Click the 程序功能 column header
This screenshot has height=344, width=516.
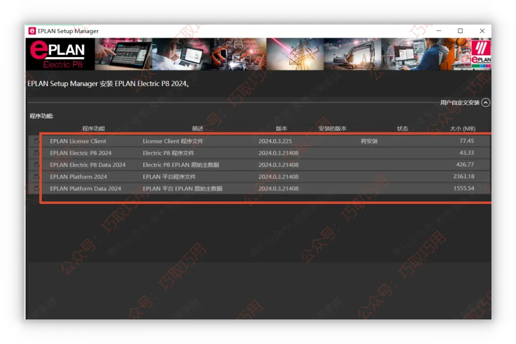pos(93,128)
